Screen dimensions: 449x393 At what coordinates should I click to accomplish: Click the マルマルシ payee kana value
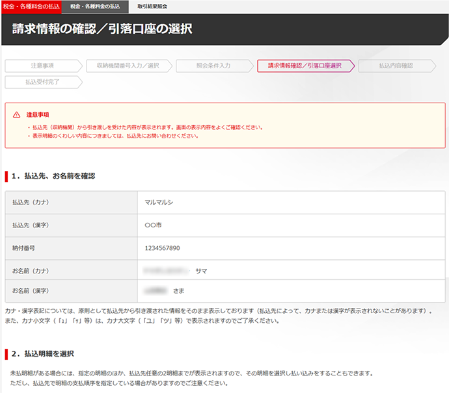pos(159,202)
